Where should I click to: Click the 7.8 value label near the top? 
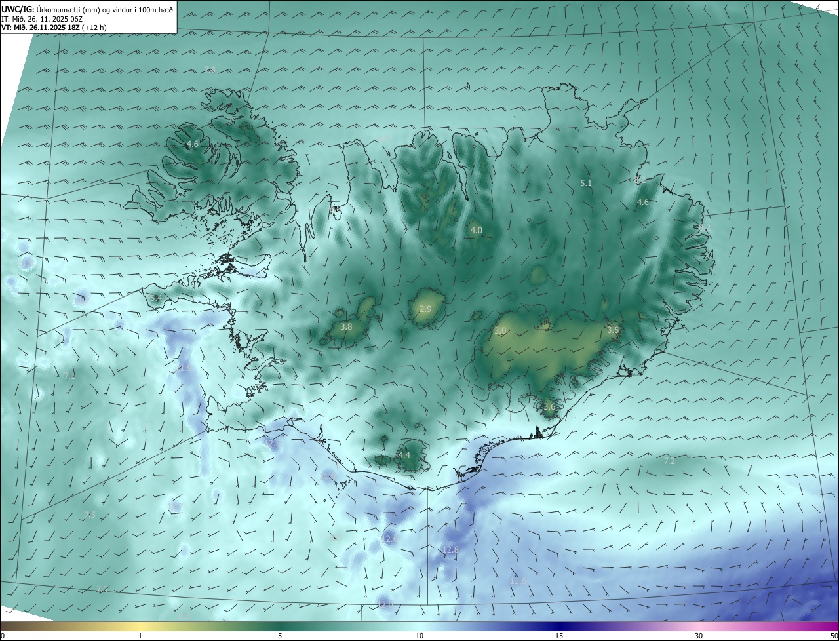click(x=210, y=69)
